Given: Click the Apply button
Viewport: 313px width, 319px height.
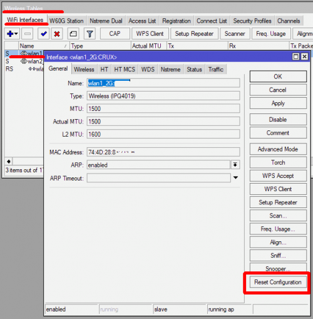Looking at the screenshot, I should click(x=278, y=103).
